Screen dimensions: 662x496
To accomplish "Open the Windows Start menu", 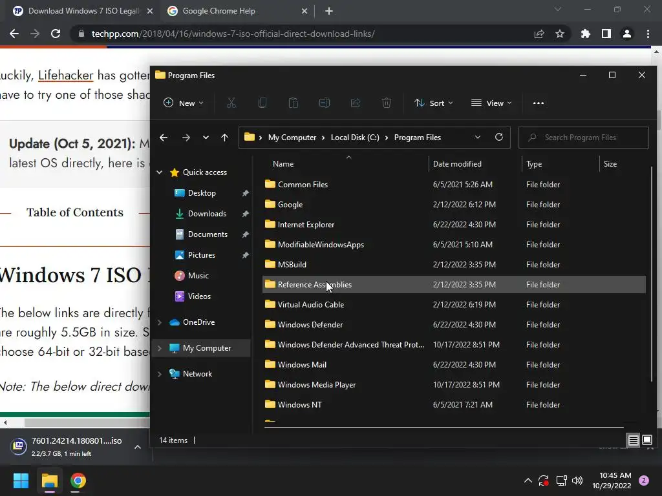I will coord(21,480).
